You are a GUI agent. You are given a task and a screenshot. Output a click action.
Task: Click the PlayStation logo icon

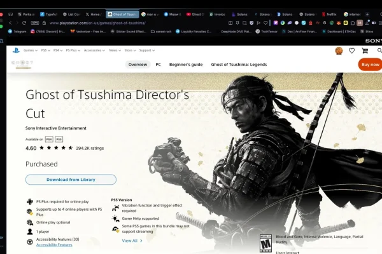coord(15,50)
